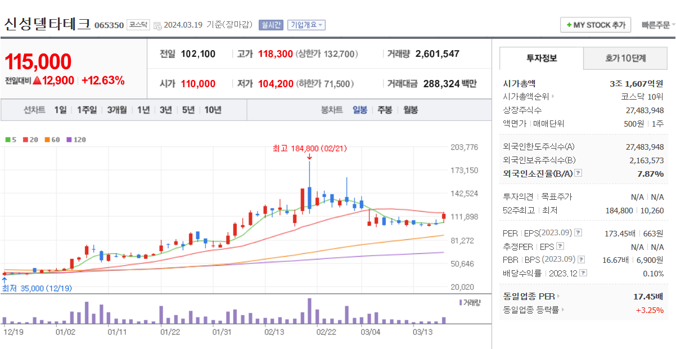The height and width of the screenshot is (349, 676).
Task: Click the 외국인소진율 value 7.87%
Action: 651,174
